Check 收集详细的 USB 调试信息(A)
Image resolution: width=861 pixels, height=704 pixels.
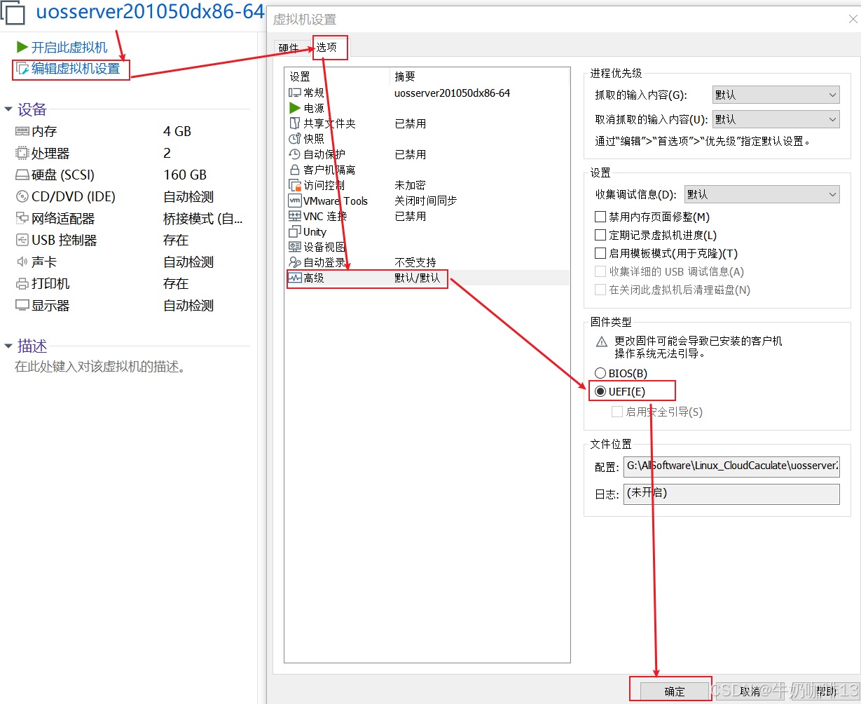(x=600, y=271)
